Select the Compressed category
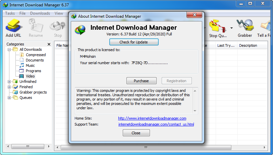This screenshot has height=155, width=273. tap(36, 55)
